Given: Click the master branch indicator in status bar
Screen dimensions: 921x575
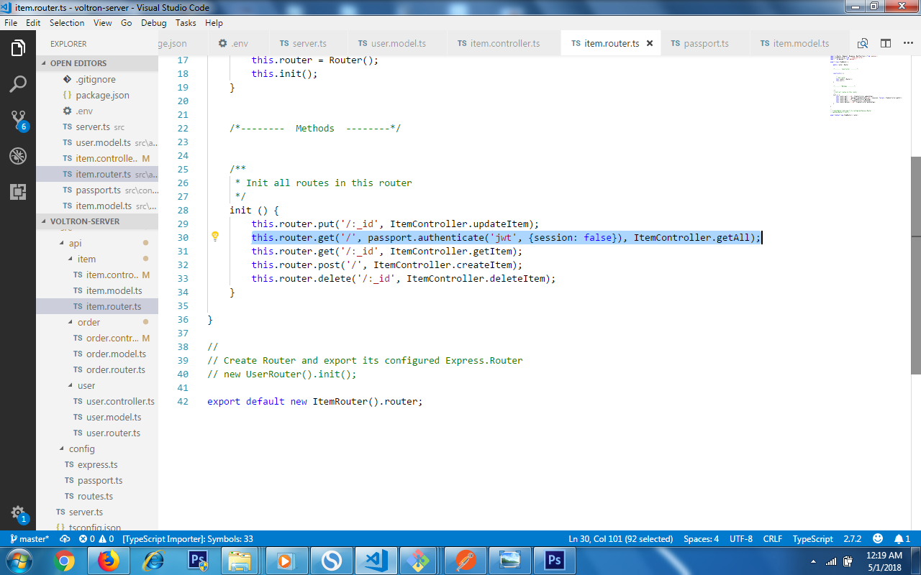Looking at the screenshot, I should coord(30,538).
